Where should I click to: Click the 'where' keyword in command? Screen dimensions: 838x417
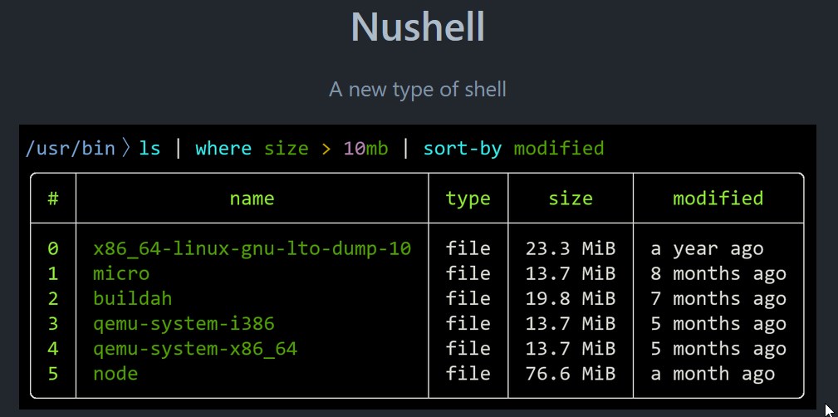click(x=223, y=148)
